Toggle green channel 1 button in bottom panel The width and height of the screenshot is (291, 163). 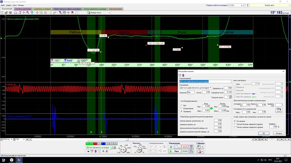click(x=89, y=143)
